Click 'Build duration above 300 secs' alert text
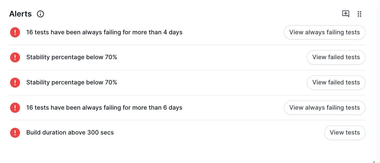Image resolution: width=380 pixels, height=163 pixels. point(70,133)
